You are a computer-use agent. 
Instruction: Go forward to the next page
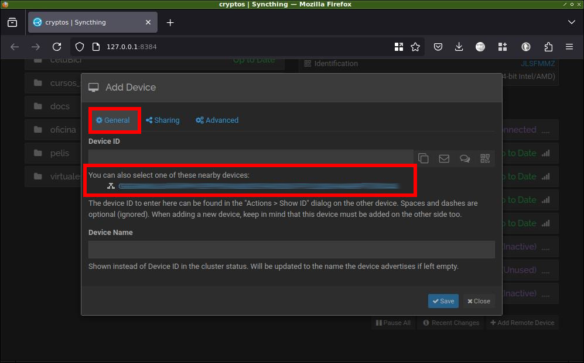pyautogui.click(x=36, y=47)
